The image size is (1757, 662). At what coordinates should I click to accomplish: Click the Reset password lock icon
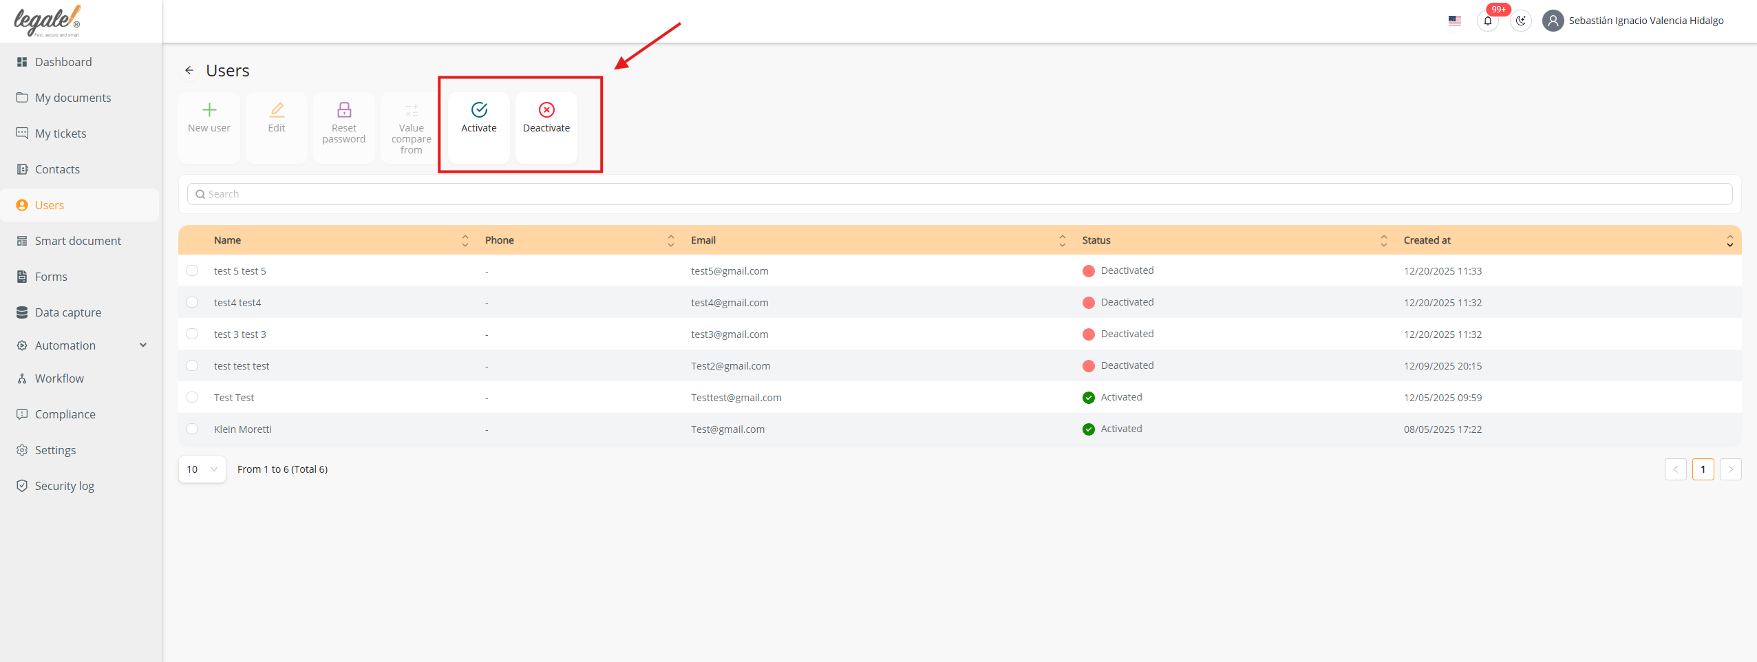(x=344, y=110)
